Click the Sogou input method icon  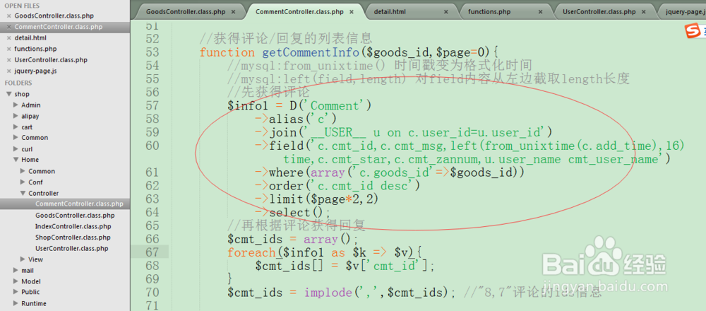(694, 32)
